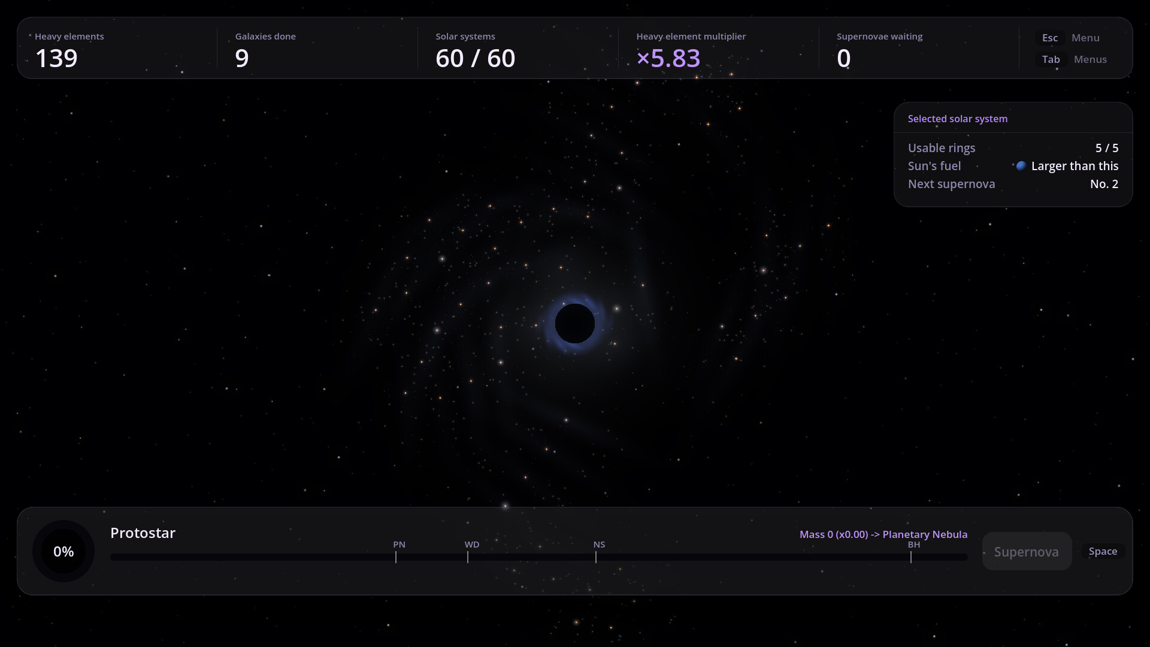Click the 'Next supernova' No. 2 value
The image size is (1150, 647).
pyautogui.click(x=1104, y=184)
